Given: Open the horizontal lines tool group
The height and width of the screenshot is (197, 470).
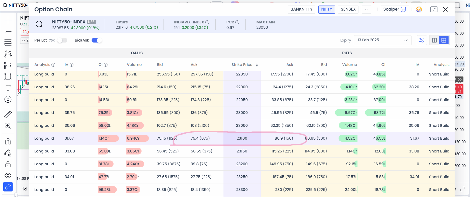Looking at the screenshot, I should [8, 43].
